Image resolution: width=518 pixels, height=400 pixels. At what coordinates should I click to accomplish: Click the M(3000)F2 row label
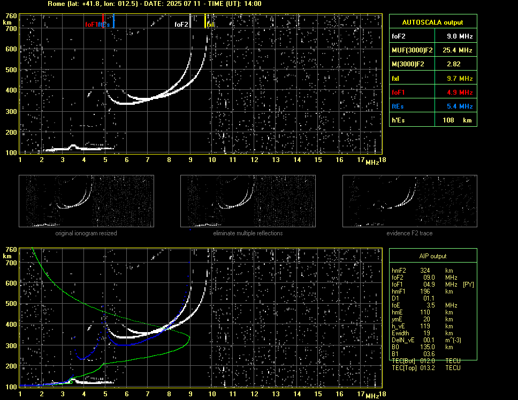(408, 64)
